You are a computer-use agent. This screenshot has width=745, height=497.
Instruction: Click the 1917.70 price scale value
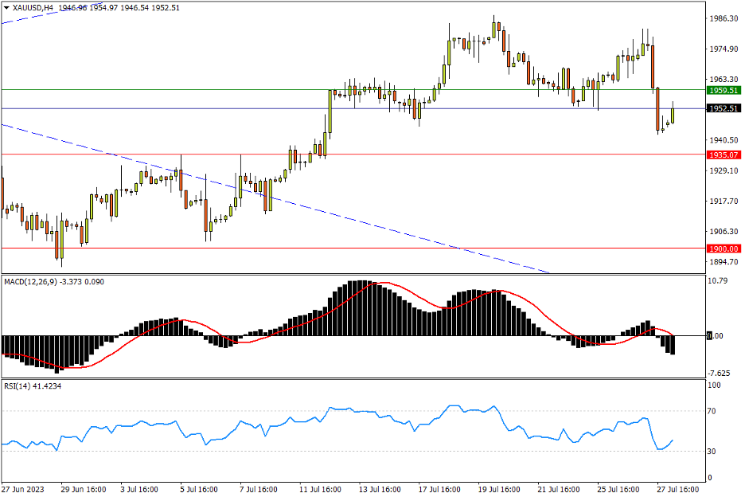point(723,202)
